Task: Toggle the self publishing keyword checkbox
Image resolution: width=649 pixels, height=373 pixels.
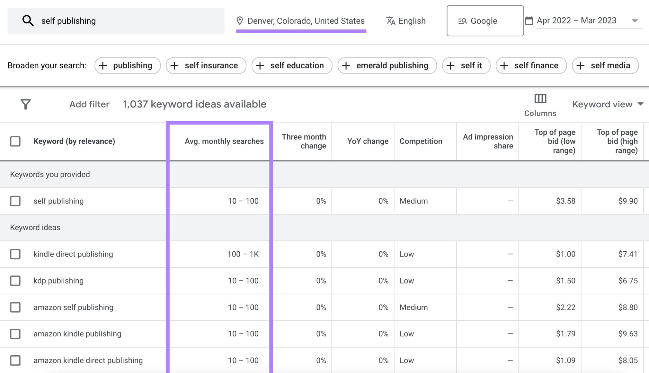Action: coord(16,200)
